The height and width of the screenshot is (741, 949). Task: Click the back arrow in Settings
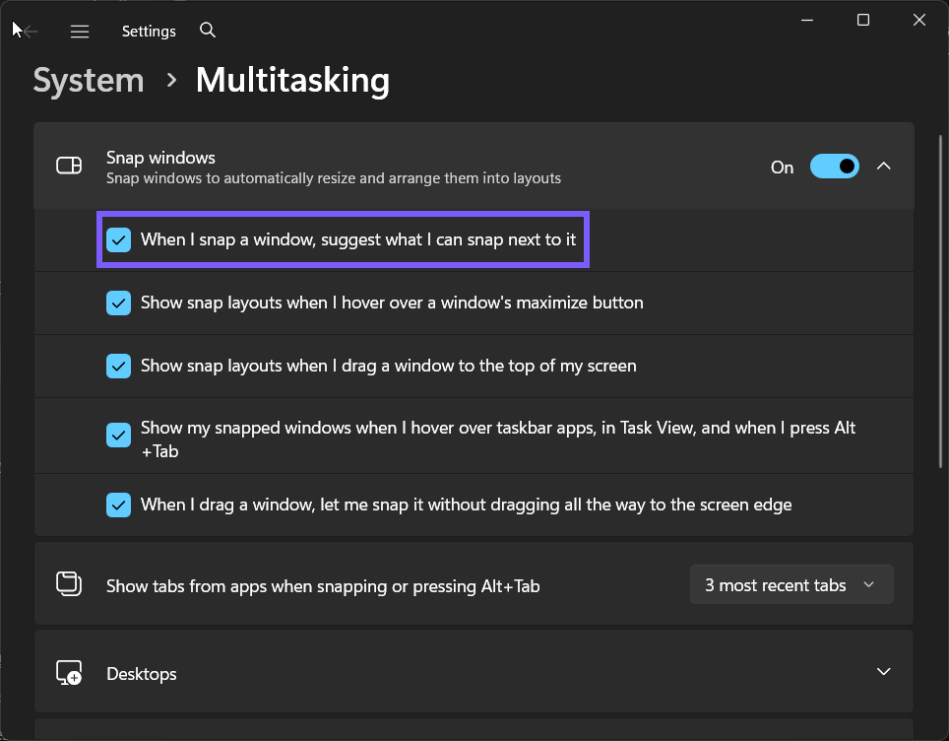(29, 31)
